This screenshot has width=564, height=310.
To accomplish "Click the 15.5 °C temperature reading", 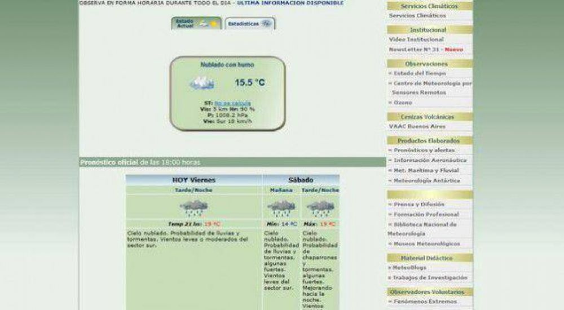I will (250, 83).
